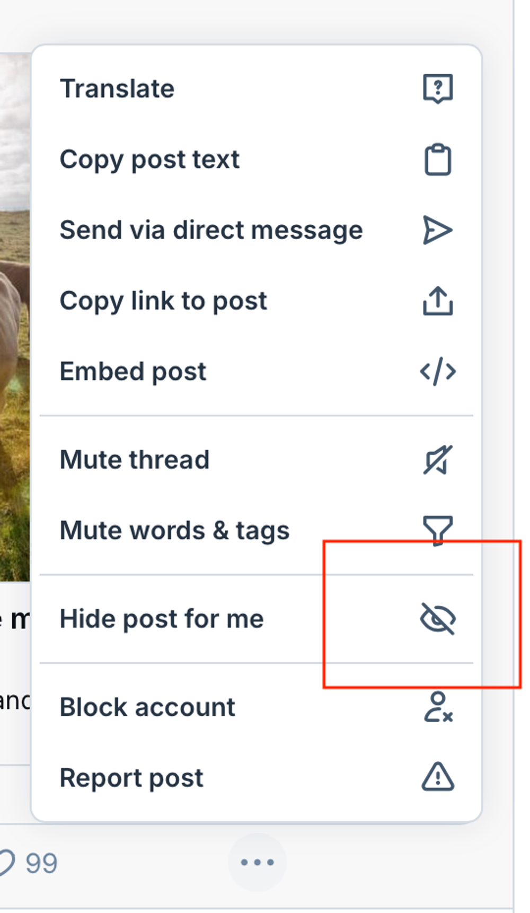Click the Translate speech bubble icon
This screenshot has height=913, width=530.
click(438, 89)
